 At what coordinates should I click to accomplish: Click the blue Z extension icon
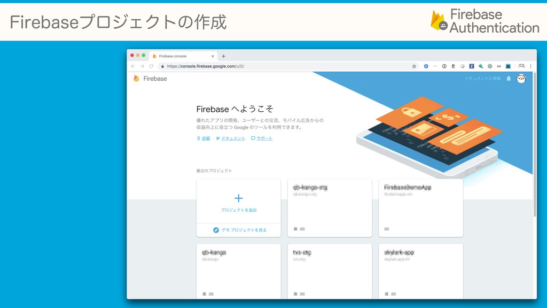[x=471, y=66]
